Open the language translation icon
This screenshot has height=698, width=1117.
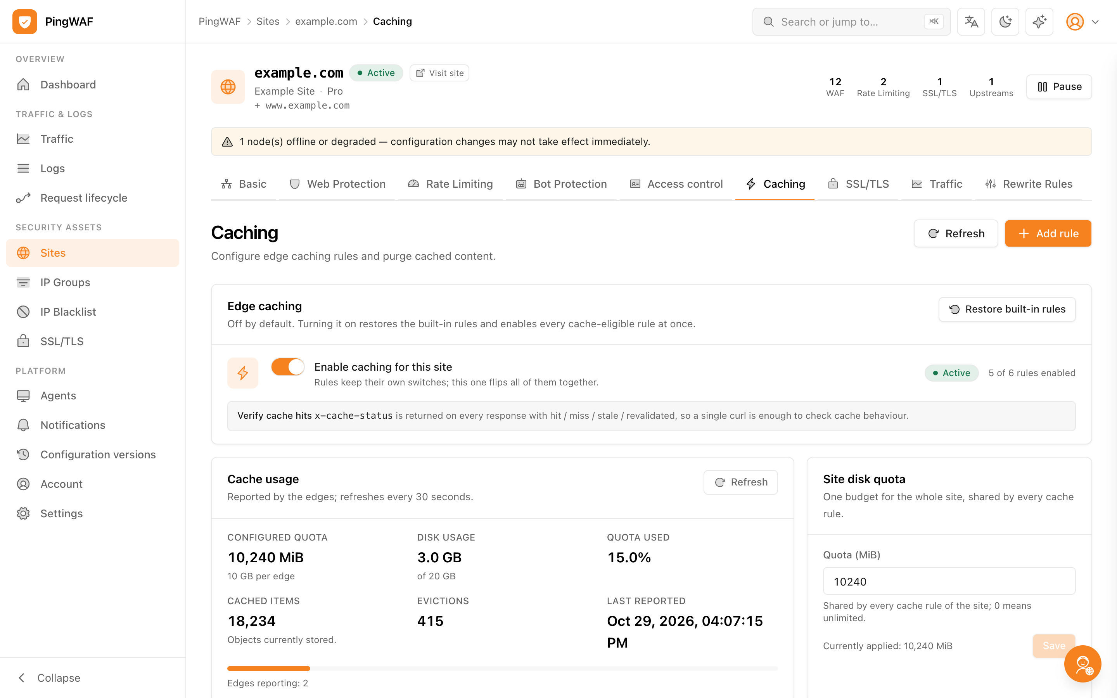[971, 22]
